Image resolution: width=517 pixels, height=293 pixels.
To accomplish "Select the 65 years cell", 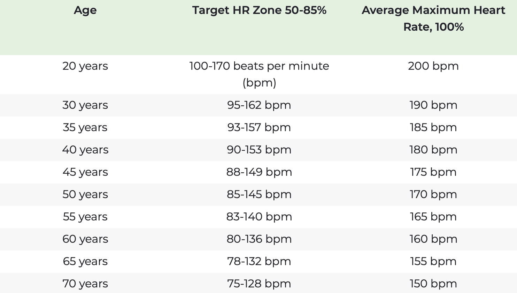I will point(85,261).
